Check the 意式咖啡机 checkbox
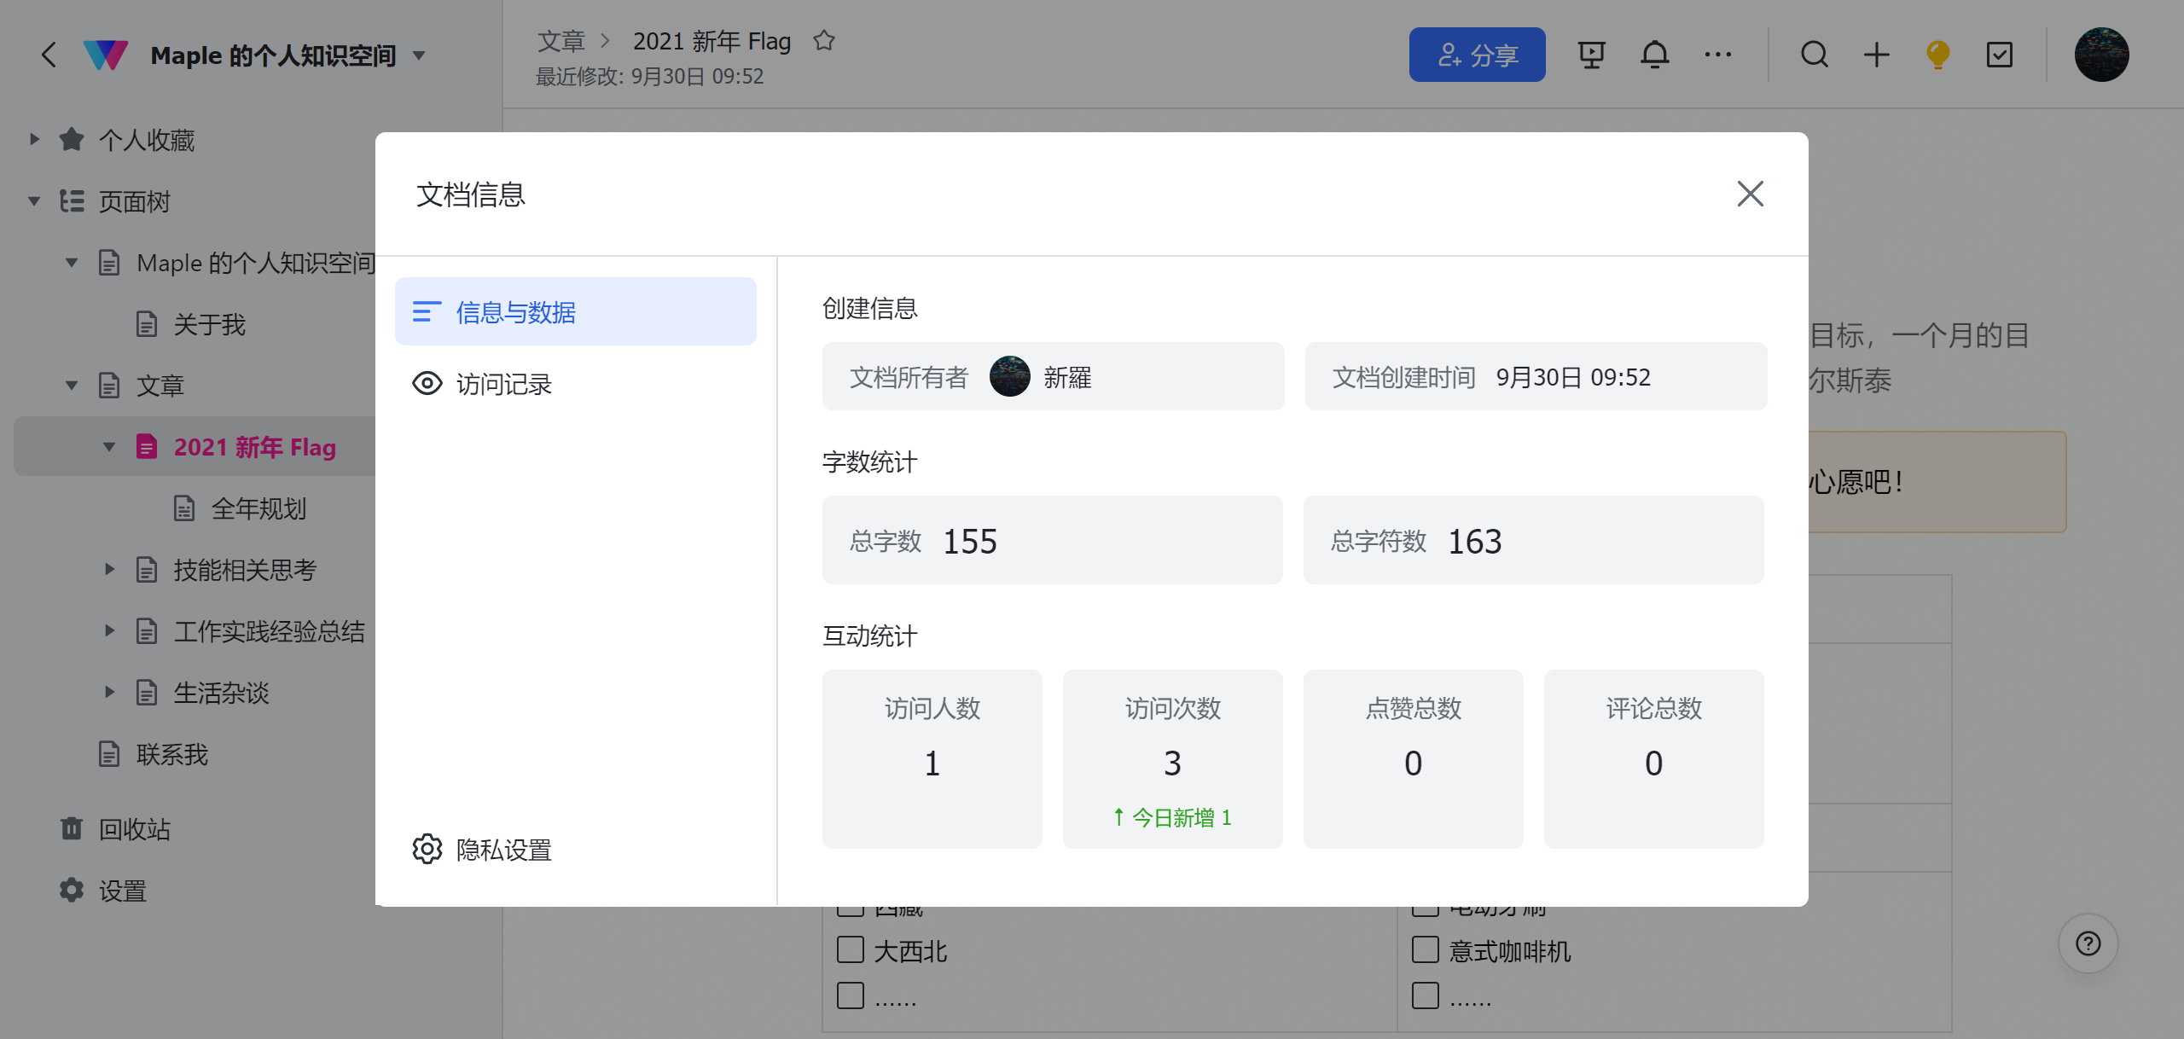The width and height of the screenshot is (2184, 1039). pyautogui.click(x=1426, y=949)
